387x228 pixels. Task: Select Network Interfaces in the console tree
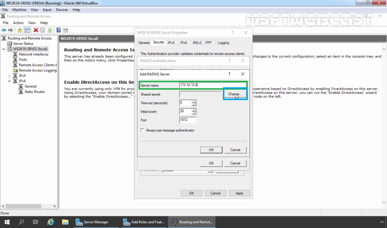(x=34, y=54)
